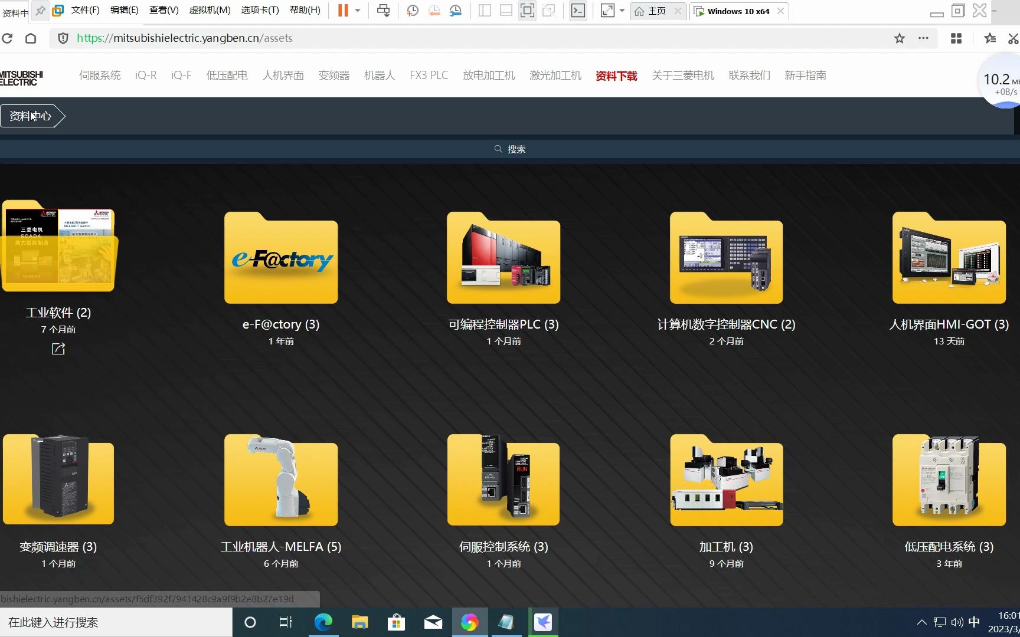View the site security shield info

(63, 38)
